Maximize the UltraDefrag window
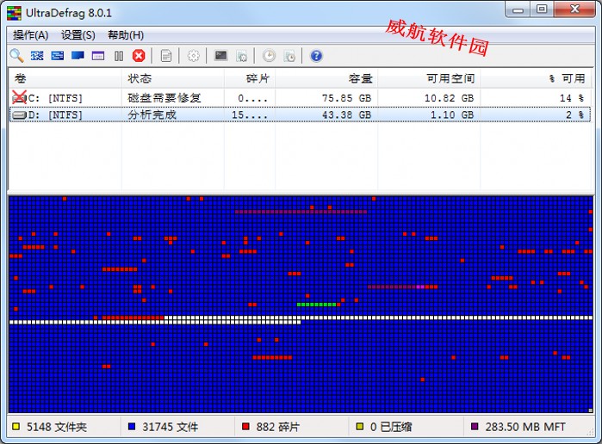This screenshot has width=602, height=444. [542, 9]
